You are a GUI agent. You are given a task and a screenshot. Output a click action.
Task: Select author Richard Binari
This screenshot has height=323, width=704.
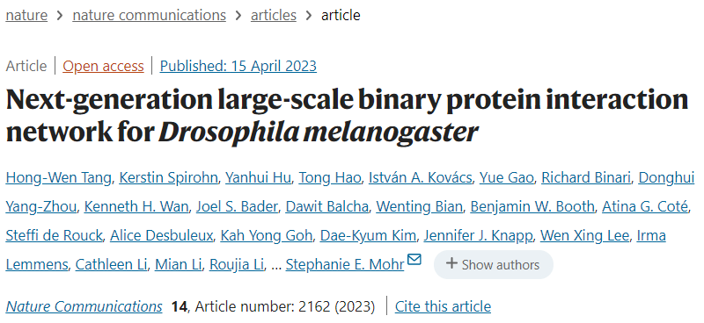586,177
